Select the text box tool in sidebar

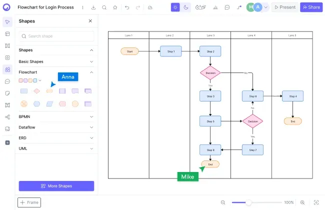click(7, 105)
